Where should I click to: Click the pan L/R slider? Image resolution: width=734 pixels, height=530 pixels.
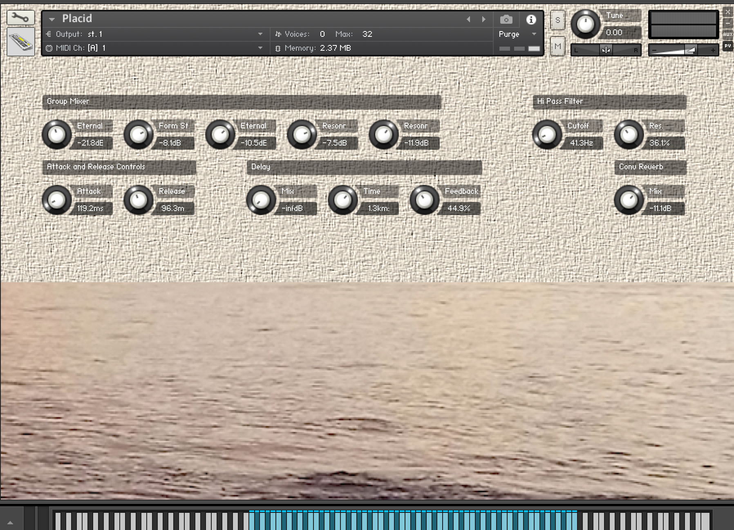[606, 50]
